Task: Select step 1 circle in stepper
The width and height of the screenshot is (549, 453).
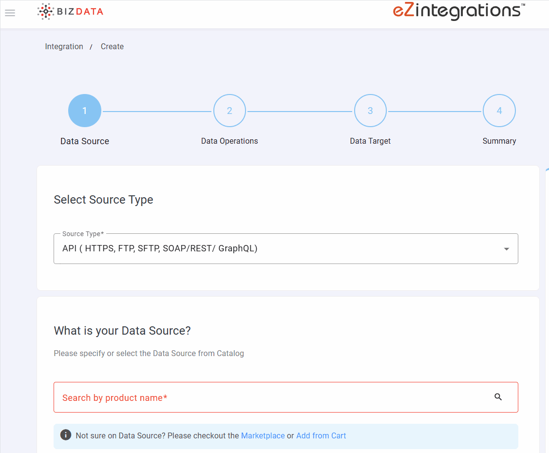Action: 85,111
